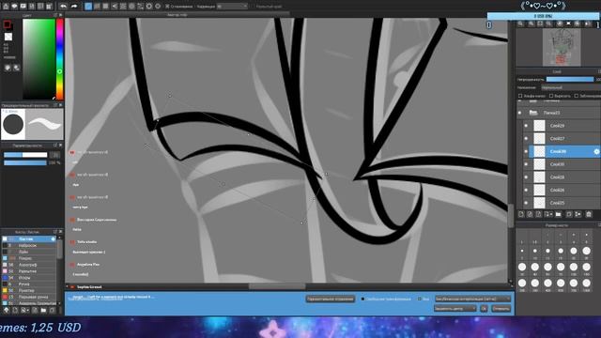The width and height of the screenshot is (601, 338).
Task: Hide the Слой29 layer
Action: tap(526, 125)
